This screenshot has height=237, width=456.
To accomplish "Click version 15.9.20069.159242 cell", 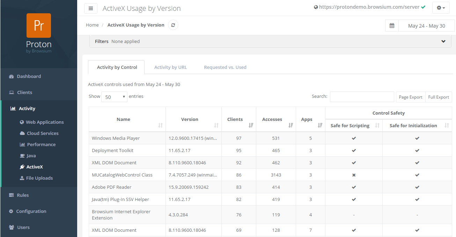I will [189, 187].
